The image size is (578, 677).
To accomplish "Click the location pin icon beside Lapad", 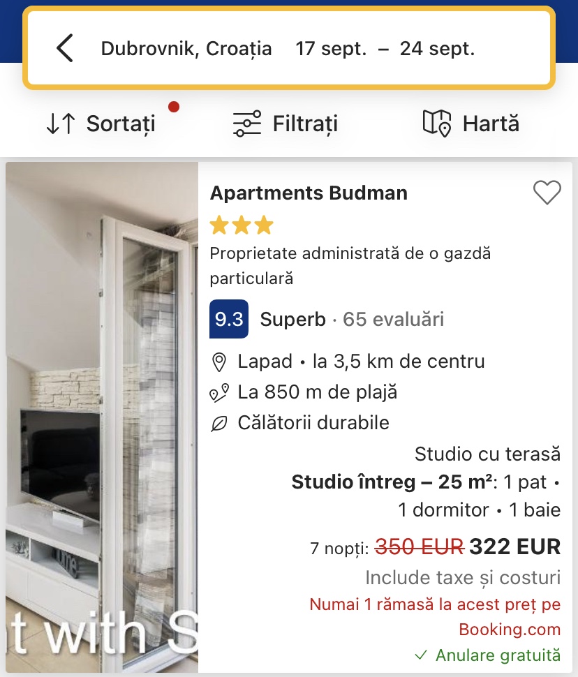I will (x=219, y=362).
